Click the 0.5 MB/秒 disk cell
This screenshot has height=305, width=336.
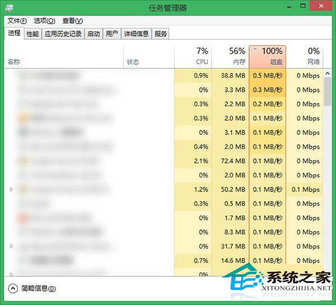pyautogui.click(x=268, y=76)
